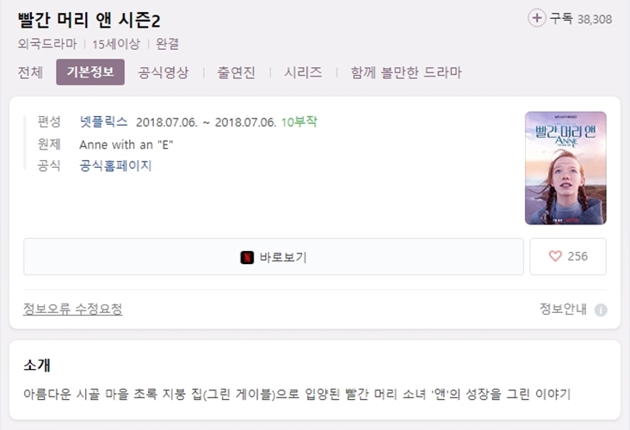630x430 pixels.
Task: Click 정보오류 수정요청 link
Action: [x=72, y=309]
